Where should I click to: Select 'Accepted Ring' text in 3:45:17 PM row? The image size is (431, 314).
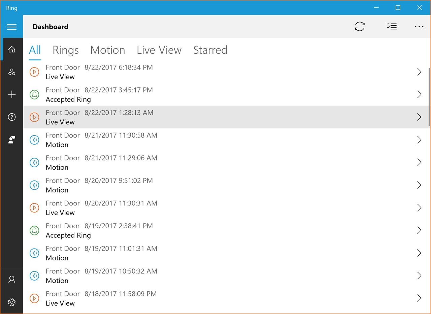point(68,99)
